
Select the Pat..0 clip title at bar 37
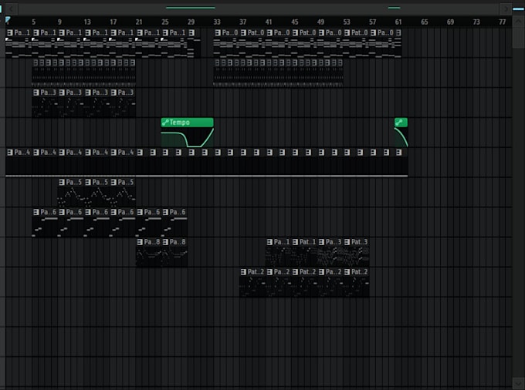click(256, 32)
